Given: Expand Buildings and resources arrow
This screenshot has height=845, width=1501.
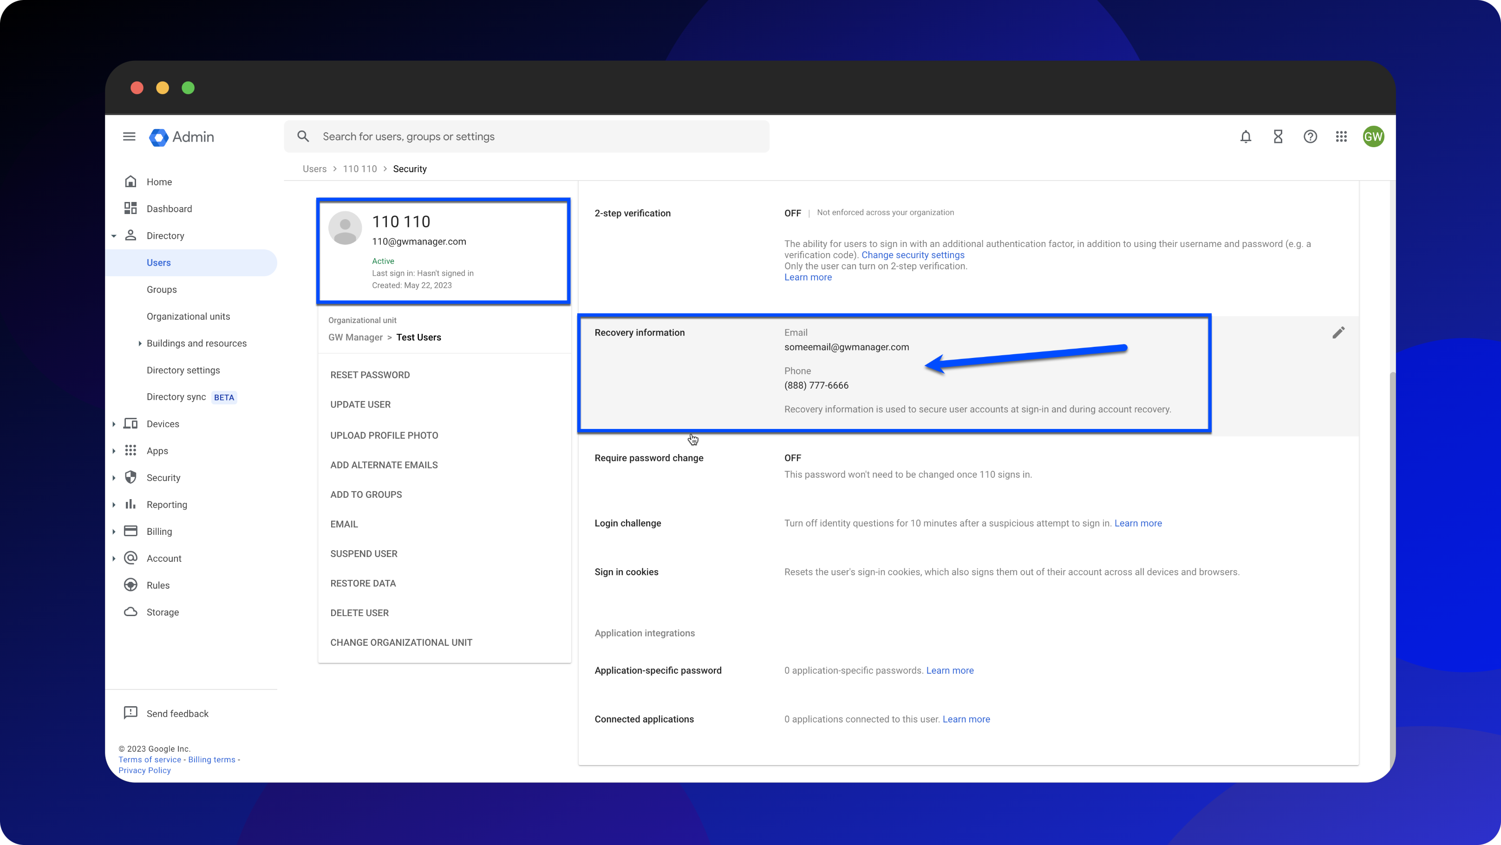Looking at the screenshot, I should tap(140, 343).
